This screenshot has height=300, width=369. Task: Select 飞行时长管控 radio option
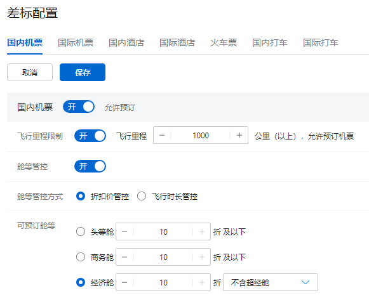coord(142,196)
